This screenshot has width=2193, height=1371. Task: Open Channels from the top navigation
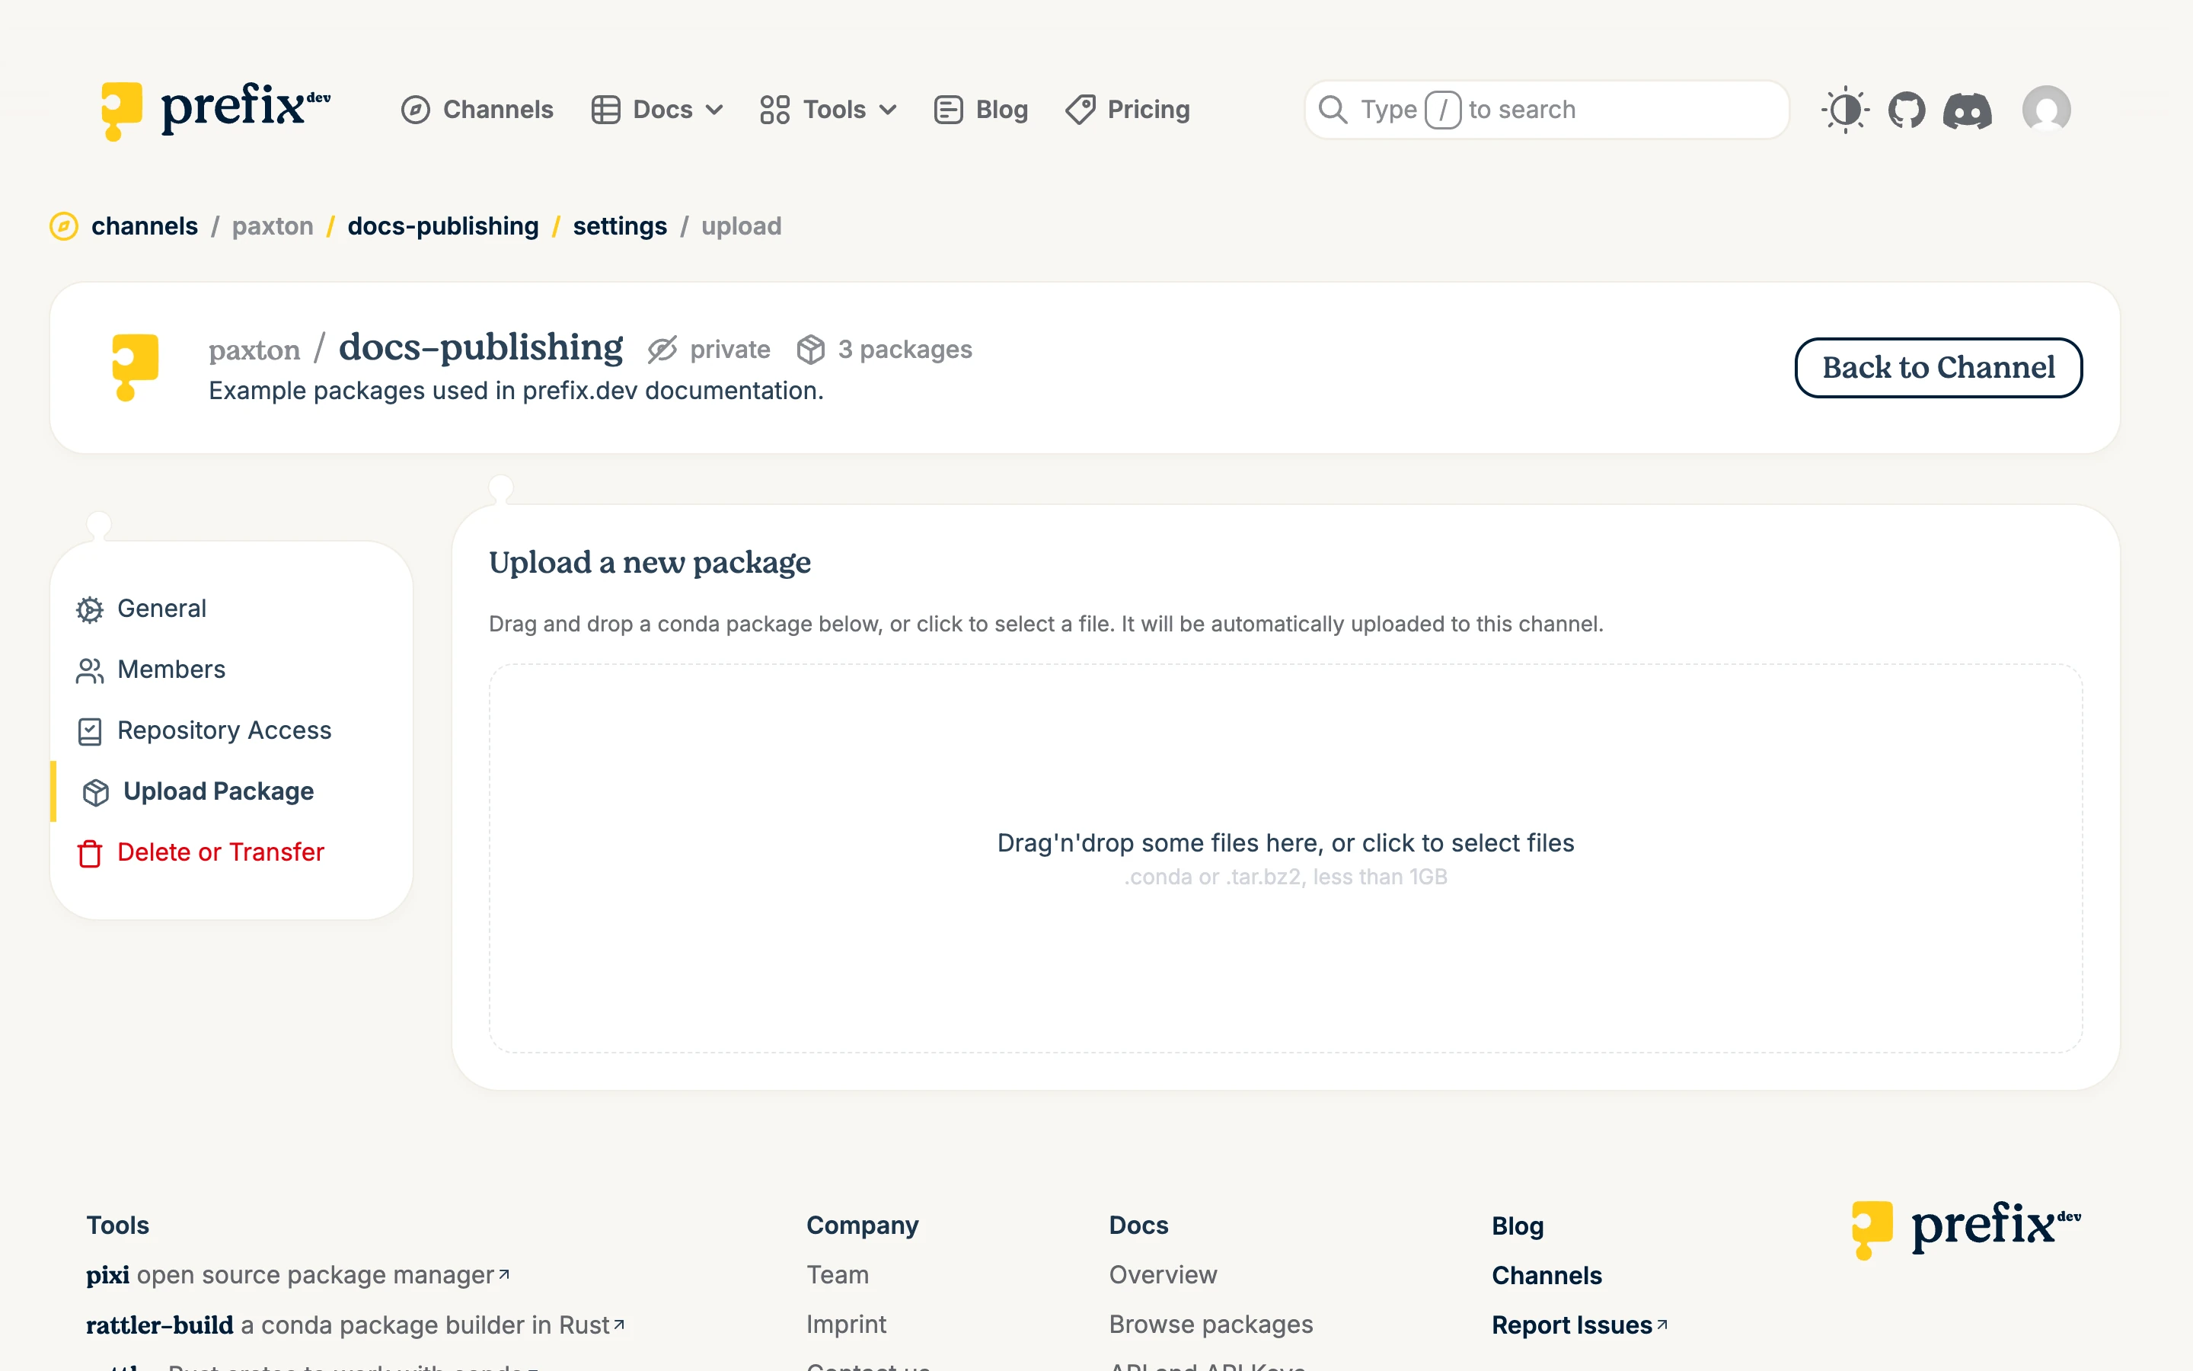(477, 110)
